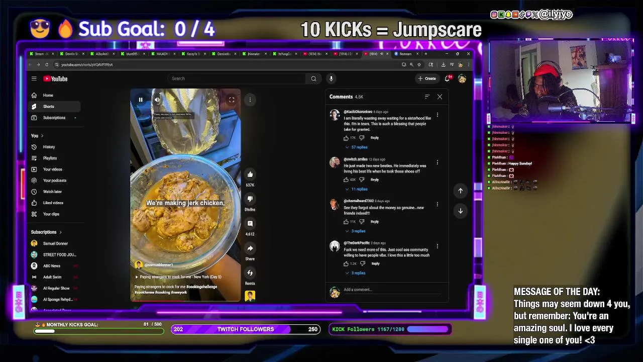Screen dimensions: 643x362
Task: Like the switch.smiles comment
Action: (346, 179)
